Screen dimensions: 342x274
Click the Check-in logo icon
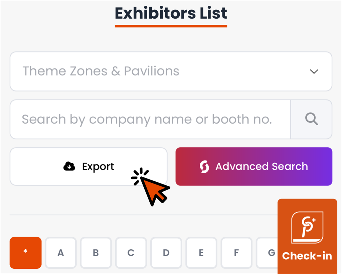(307, 227)
